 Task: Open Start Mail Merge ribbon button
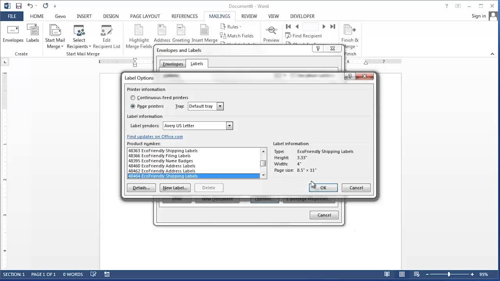(55, 37)
